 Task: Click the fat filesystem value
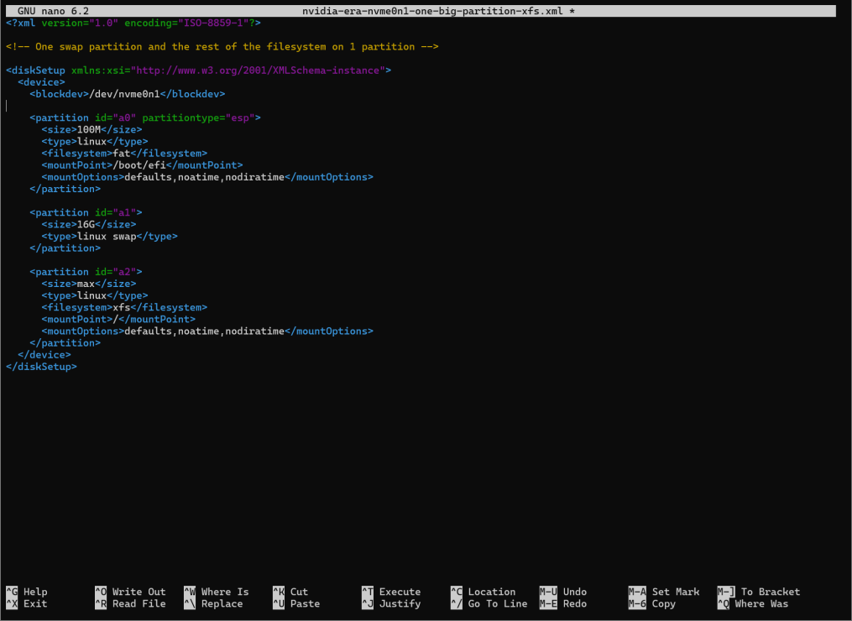[x=122, y=154]
